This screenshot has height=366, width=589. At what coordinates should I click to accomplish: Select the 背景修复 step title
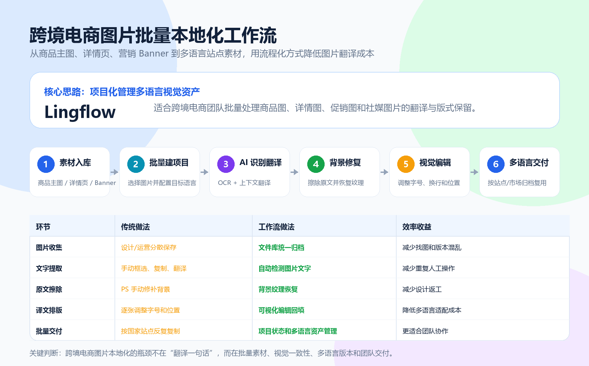(x=345, y=162)
